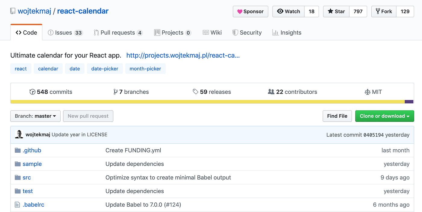Click the Wiki book icon
Image resolution: width=422 pixels, height=212 pixels.
click(206, 33)
